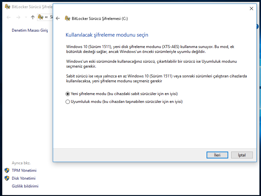The width and height of the screenshot is (261, 196).
Task: Select the Uyumluluk modu radio button
Action: [68, 102]
